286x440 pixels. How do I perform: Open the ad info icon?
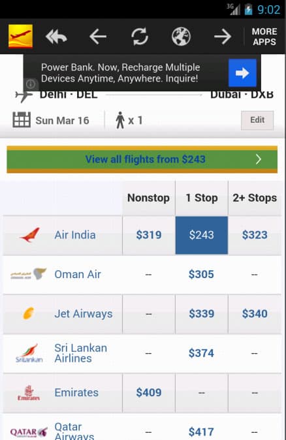(x=30, y=84)
